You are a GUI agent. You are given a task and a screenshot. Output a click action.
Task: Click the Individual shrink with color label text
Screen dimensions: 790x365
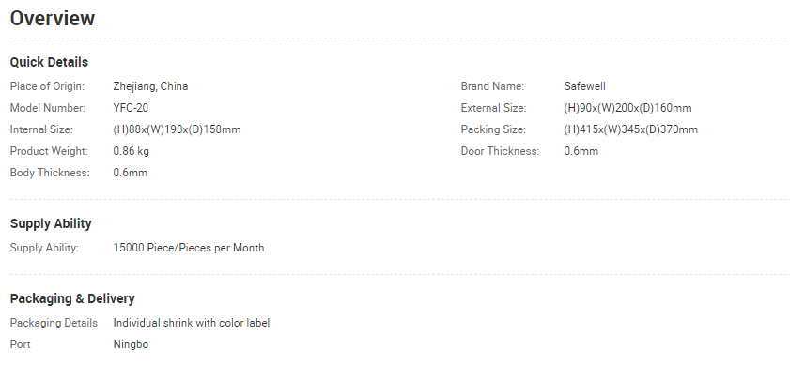[192, 323]
